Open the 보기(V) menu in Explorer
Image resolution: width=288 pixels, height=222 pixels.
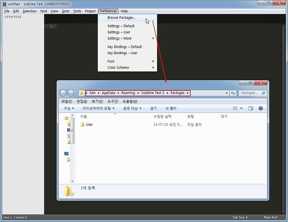pos(97,101)
